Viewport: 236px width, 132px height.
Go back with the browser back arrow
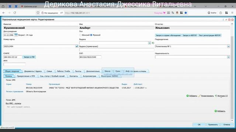(x=4, y=13)
